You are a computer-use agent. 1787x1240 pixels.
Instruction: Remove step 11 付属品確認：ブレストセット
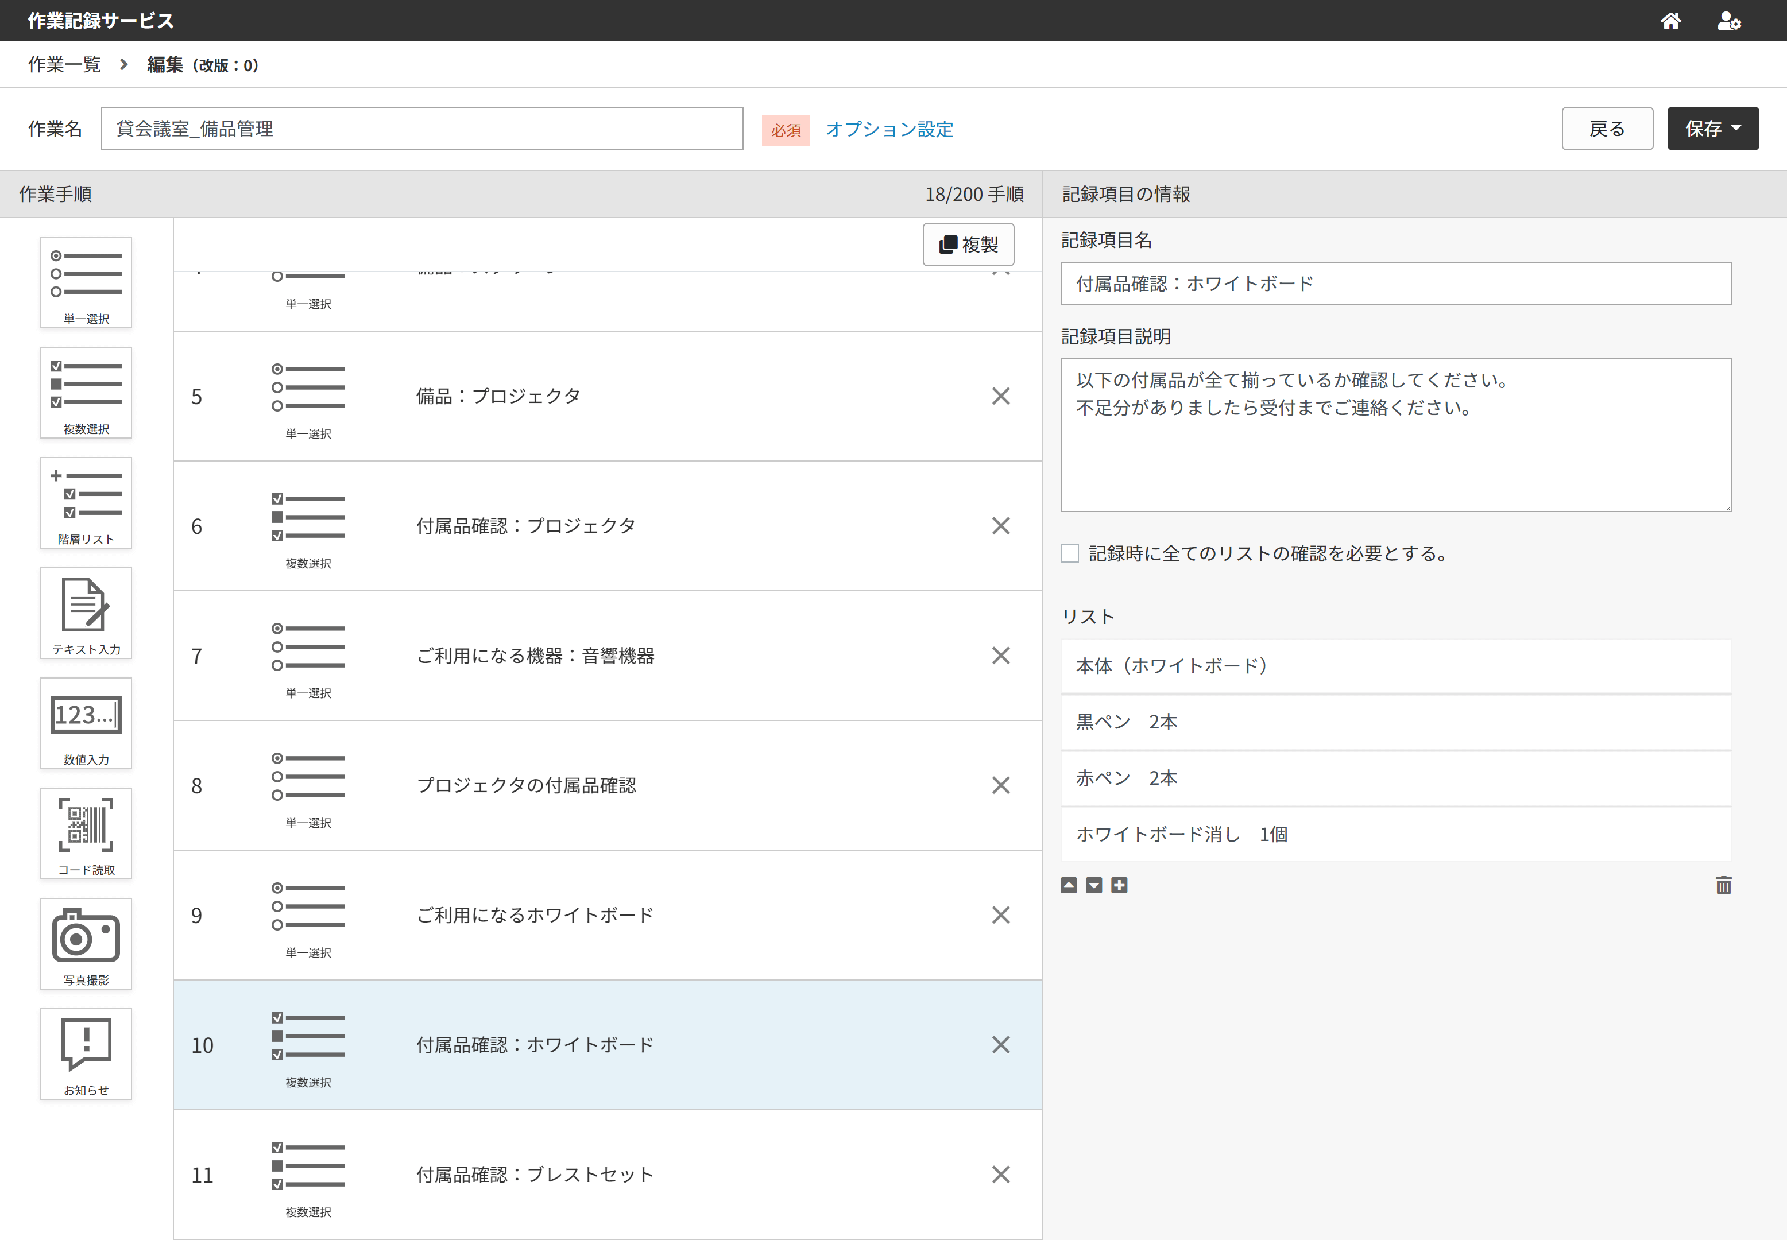pos(1001,1175)
